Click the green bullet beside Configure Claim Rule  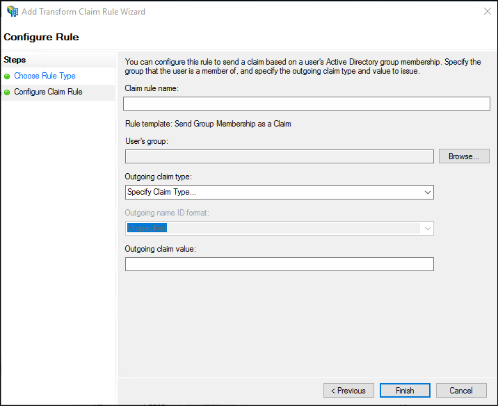(7, 92)
